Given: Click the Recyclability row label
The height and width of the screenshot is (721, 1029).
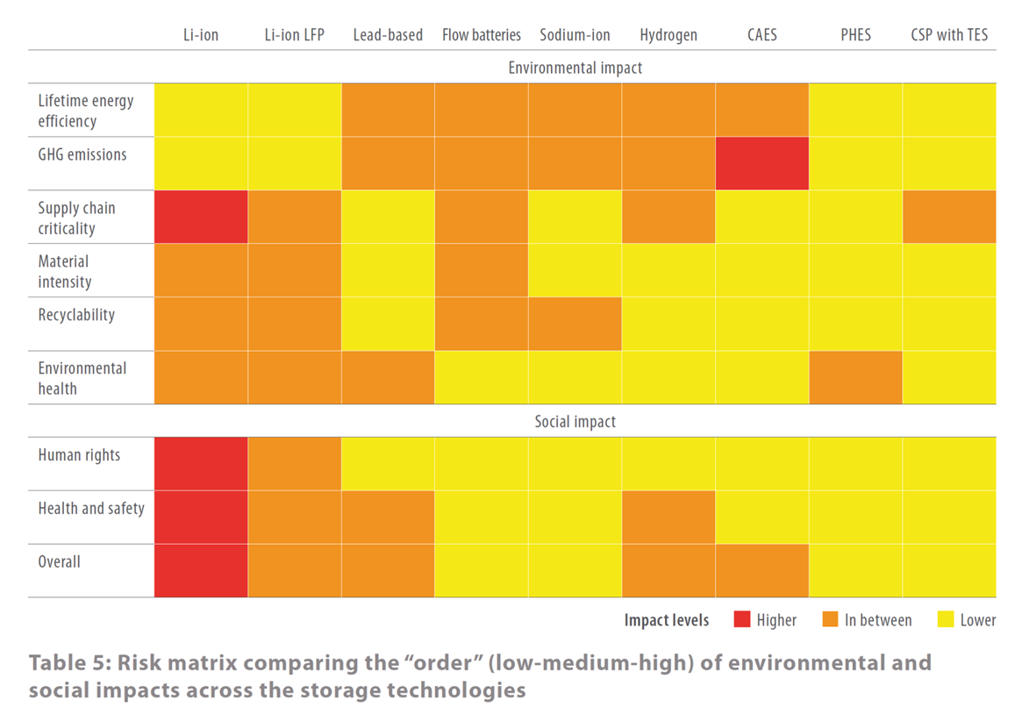Looking at the screenshot, I should pyautogui.click(x=75, y=315).
